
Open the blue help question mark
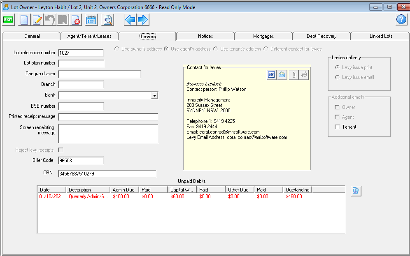pos(401,19)
